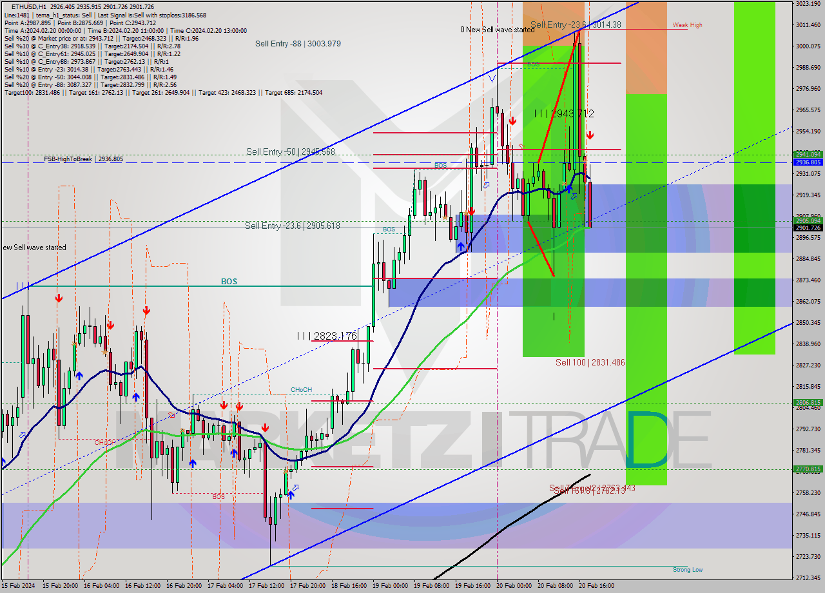Click the 2901.726 current price tag
The width and height of the screenshot is (825, 593).
point(808,228)
